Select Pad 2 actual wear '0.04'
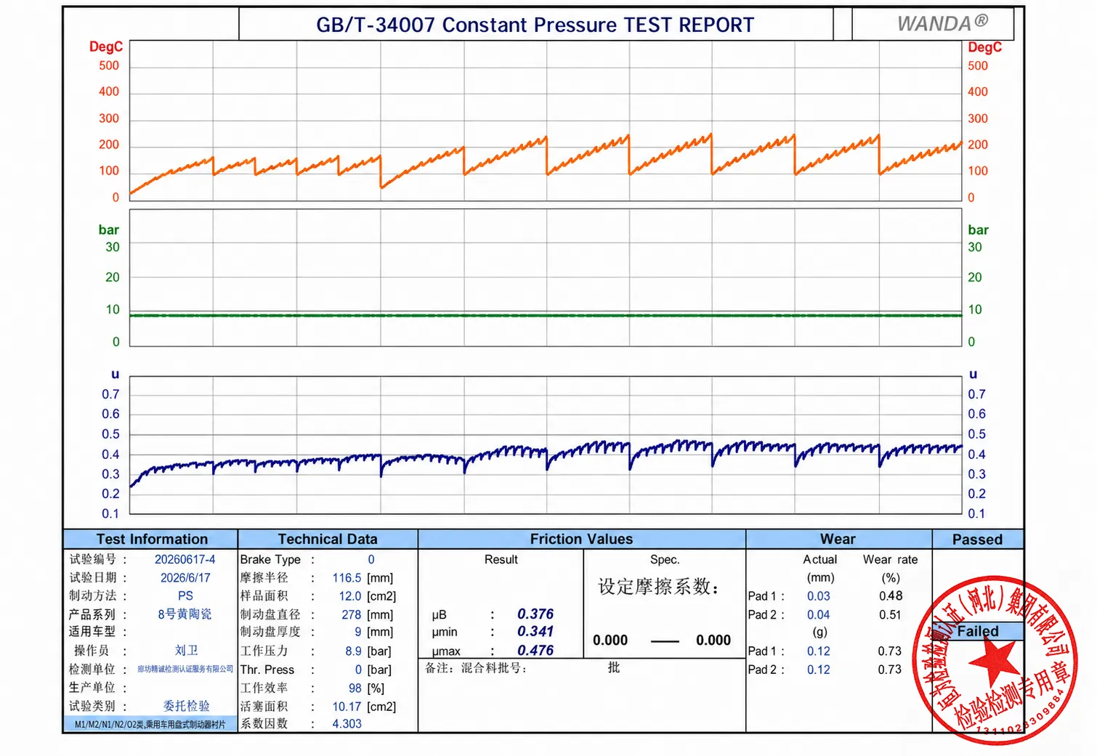 (x=818, y=614)
